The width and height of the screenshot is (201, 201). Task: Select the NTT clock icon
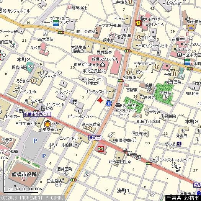click(138, 72)
